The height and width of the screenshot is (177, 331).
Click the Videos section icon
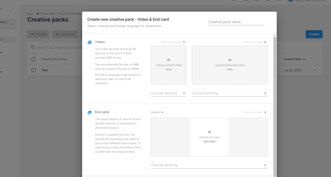click(x=89, y=42)
